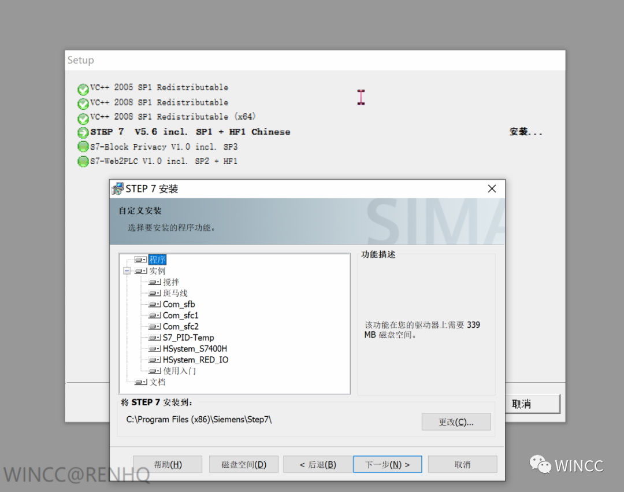Click STEP 7 安装 title bar installer icon
This screenshot has width=624, height=492.
pyautogui.click(x=117, y=188)
